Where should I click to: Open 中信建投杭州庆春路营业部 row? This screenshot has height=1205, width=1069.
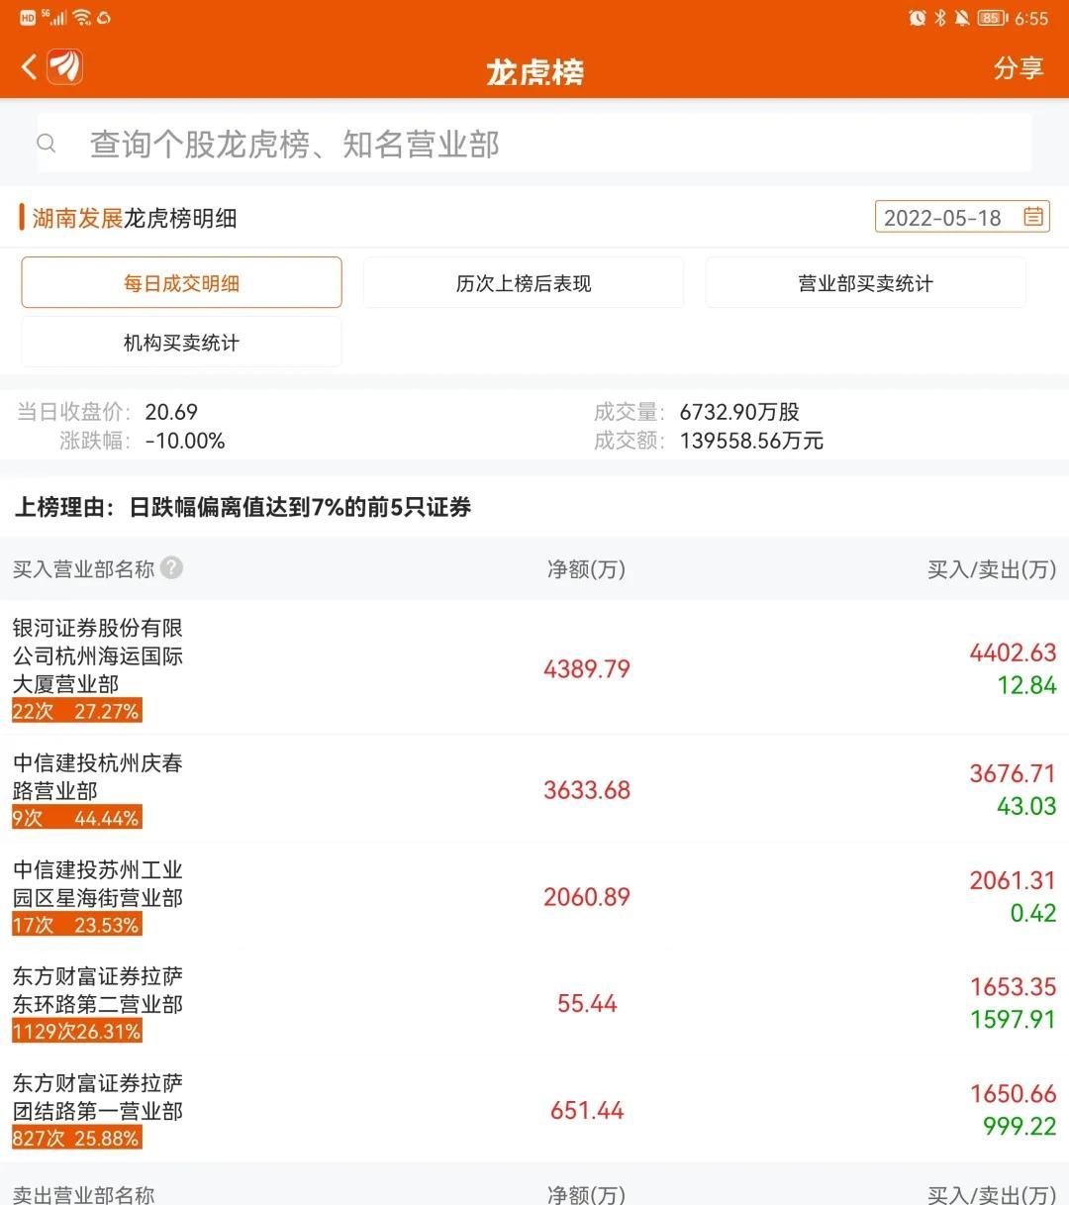[x=534, y=789]
